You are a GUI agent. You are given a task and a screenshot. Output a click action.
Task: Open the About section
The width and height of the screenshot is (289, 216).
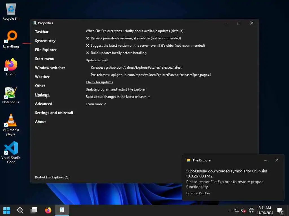pos(40,122)
